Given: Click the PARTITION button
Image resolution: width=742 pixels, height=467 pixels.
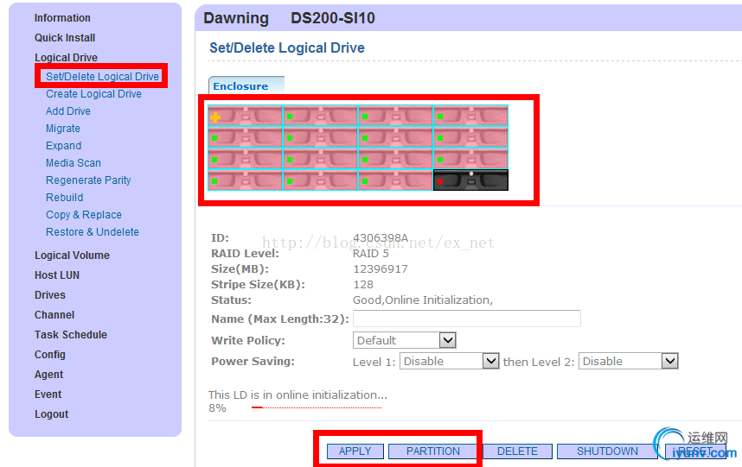Looking at the screenshot, I should [x=433, y=451].
